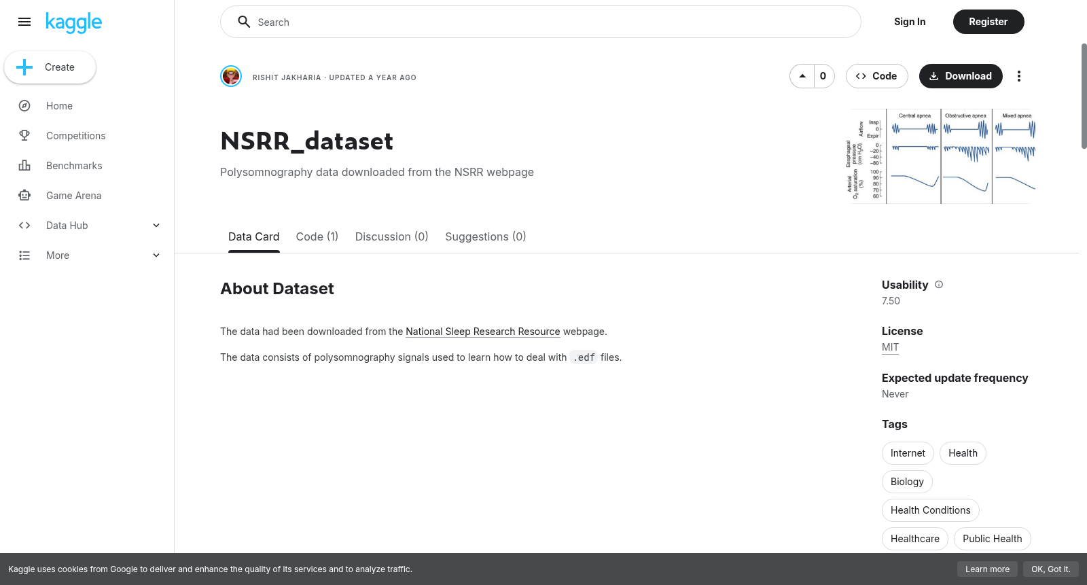The width and height of the screenshot is (1087, 585).
Task: Open Rishit Jakharia's profile avatar
Action: pos(231,76)
